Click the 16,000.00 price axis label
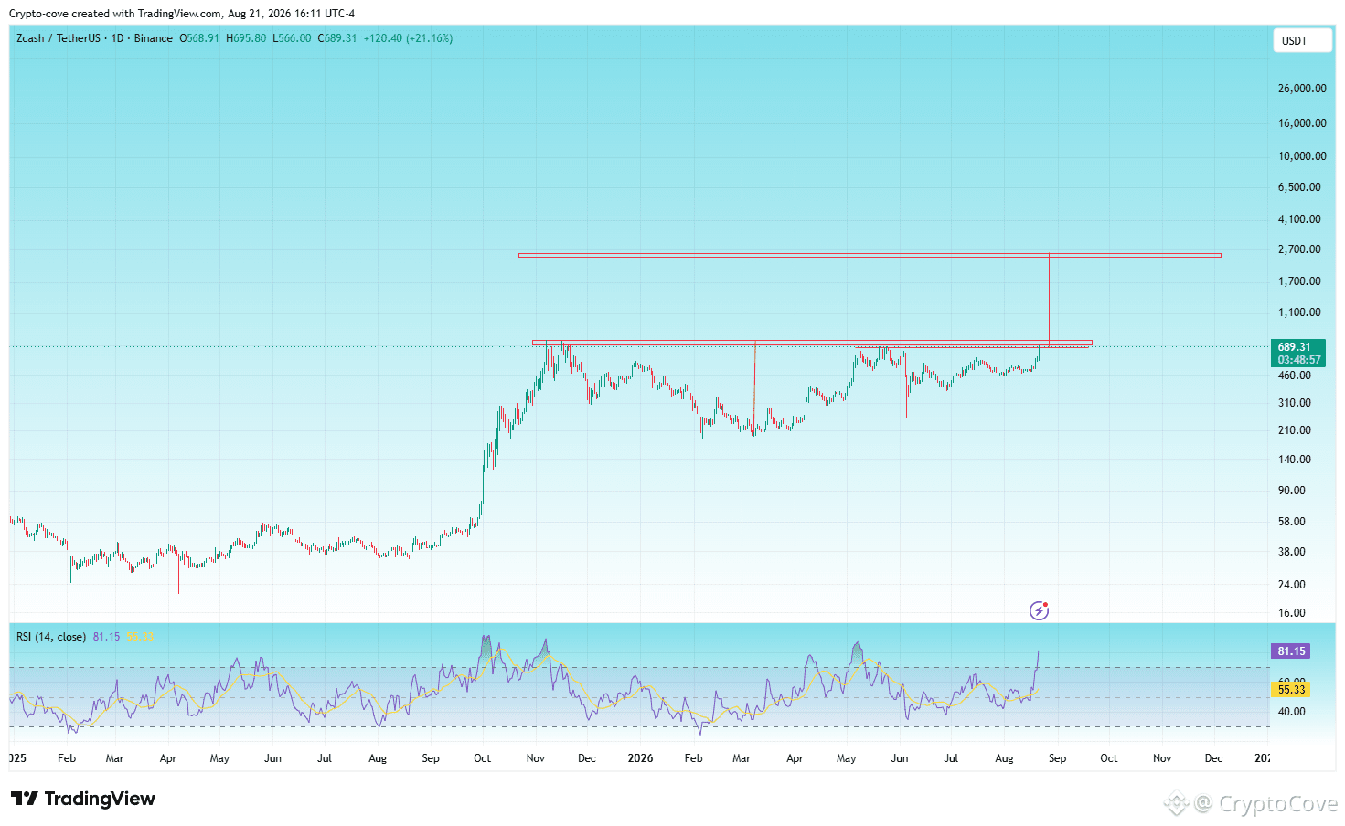 click(1302, 123)
